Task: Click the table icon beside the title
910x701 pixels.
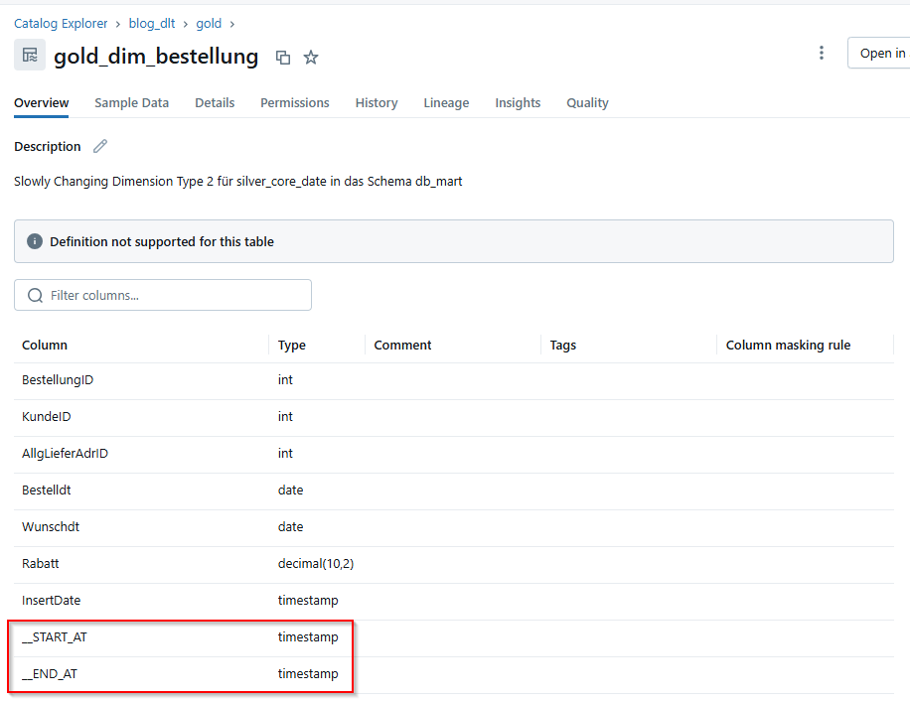Action: pyautogui.click(x=29, y=54)
